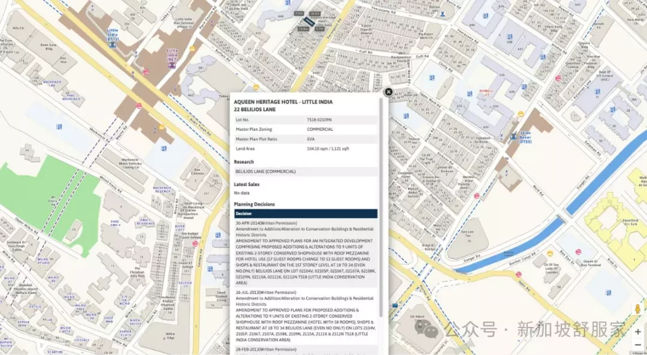Viewport: 647px width, 355px height.
Task: Click the popup's vertical scrollbar
Action: point(381,206)
